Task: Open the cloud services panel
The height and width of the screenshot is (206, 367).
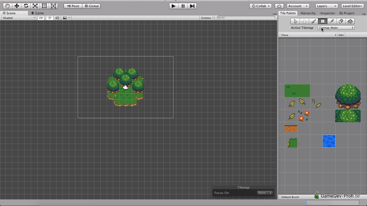Action: point(279,6)
